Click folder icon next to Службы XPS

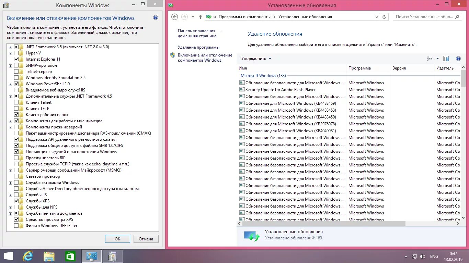click(x=22, y=201)
